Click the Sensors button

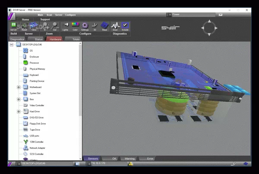tap(93, 158)
